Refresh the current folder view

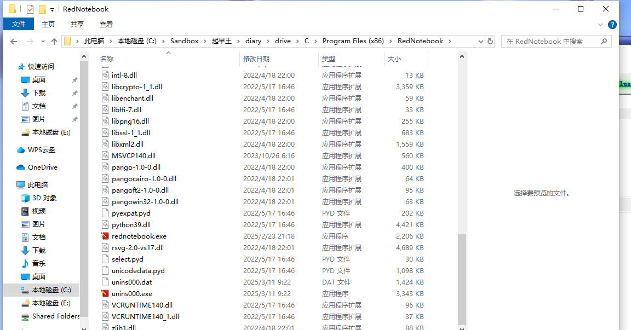tap(490, 42)
